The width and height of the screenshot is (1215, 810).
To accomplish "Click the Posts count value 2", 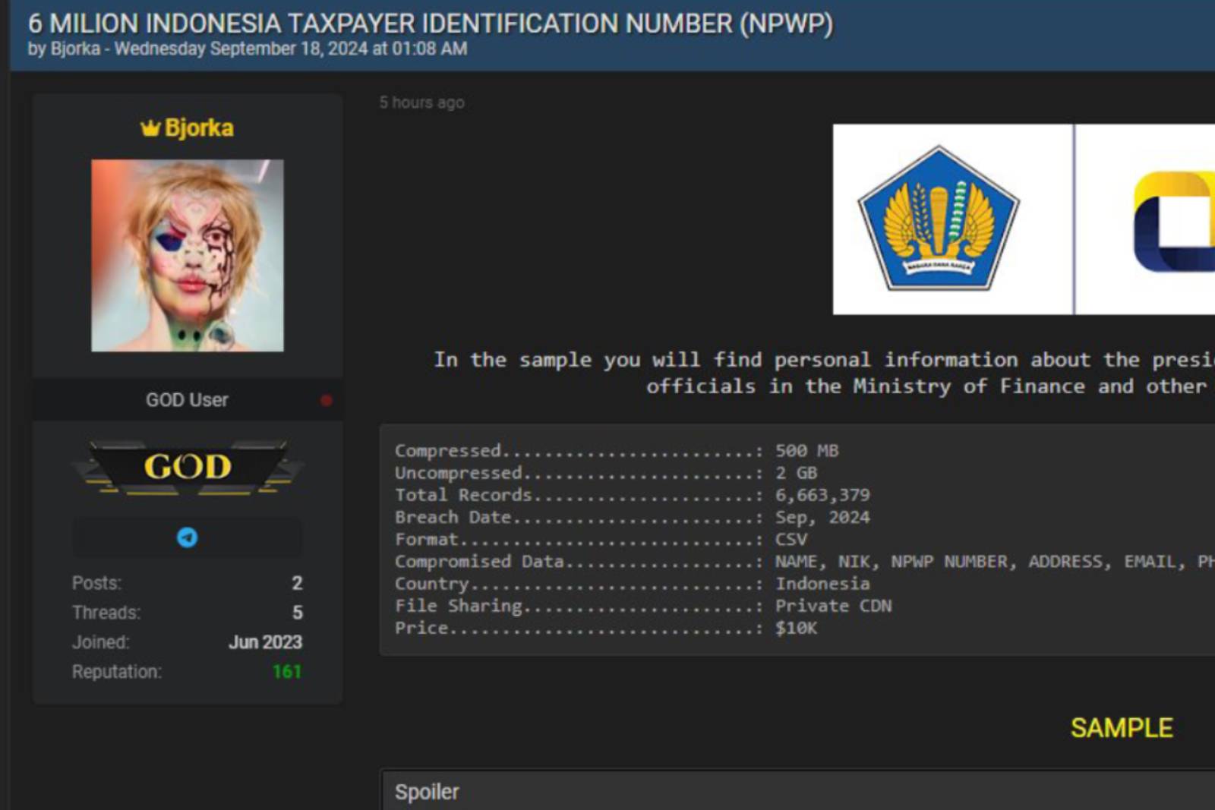I will [297, 583].
